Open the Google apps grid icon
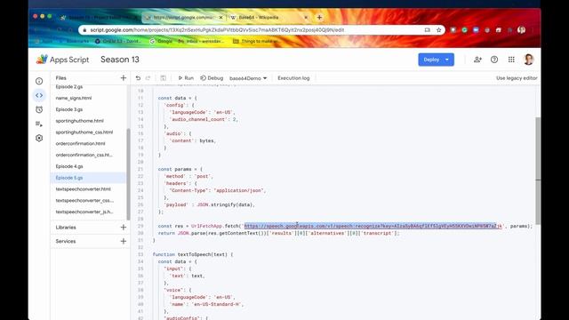 pyautogui.click(x=511, y=60)
